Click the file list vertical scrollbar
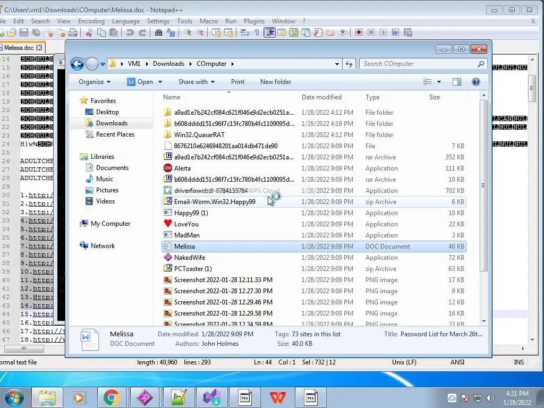 483,185
